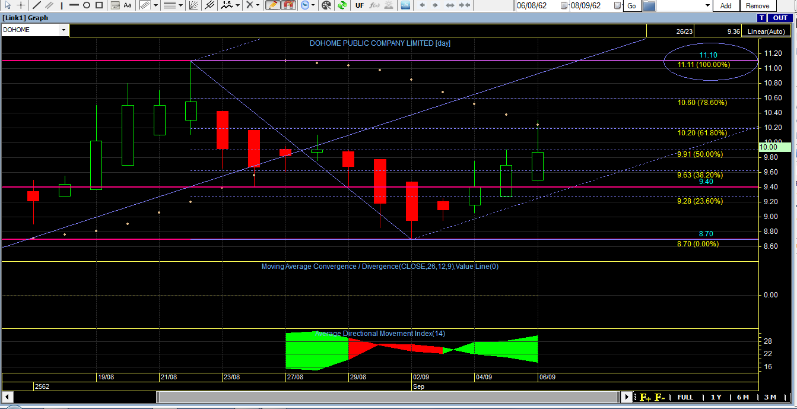The height and width of the screenshot is (409, 797).
Task: Click the OUT button
Action: click(x=780, y=18)
